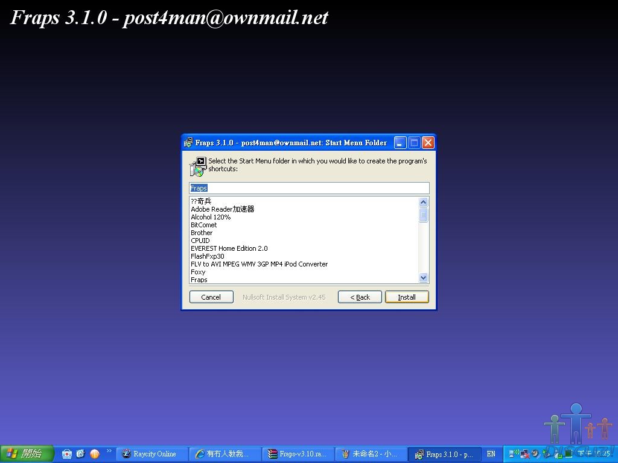
Task: Click the folder list scrollbar thumb
Action: pos(423,215)
